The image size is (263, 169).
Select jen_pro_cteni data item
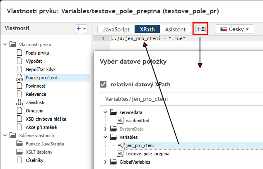pyautogui.click(x=194, y=145)
